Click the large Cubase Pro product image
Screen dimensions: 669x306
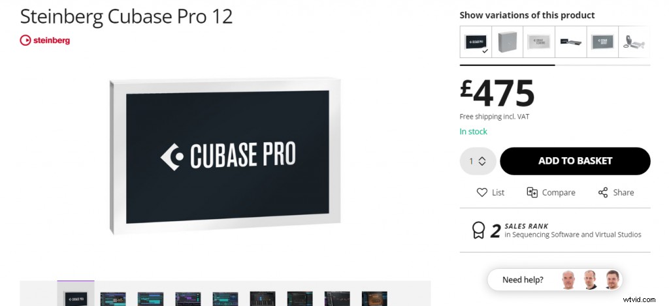(225, 156)
